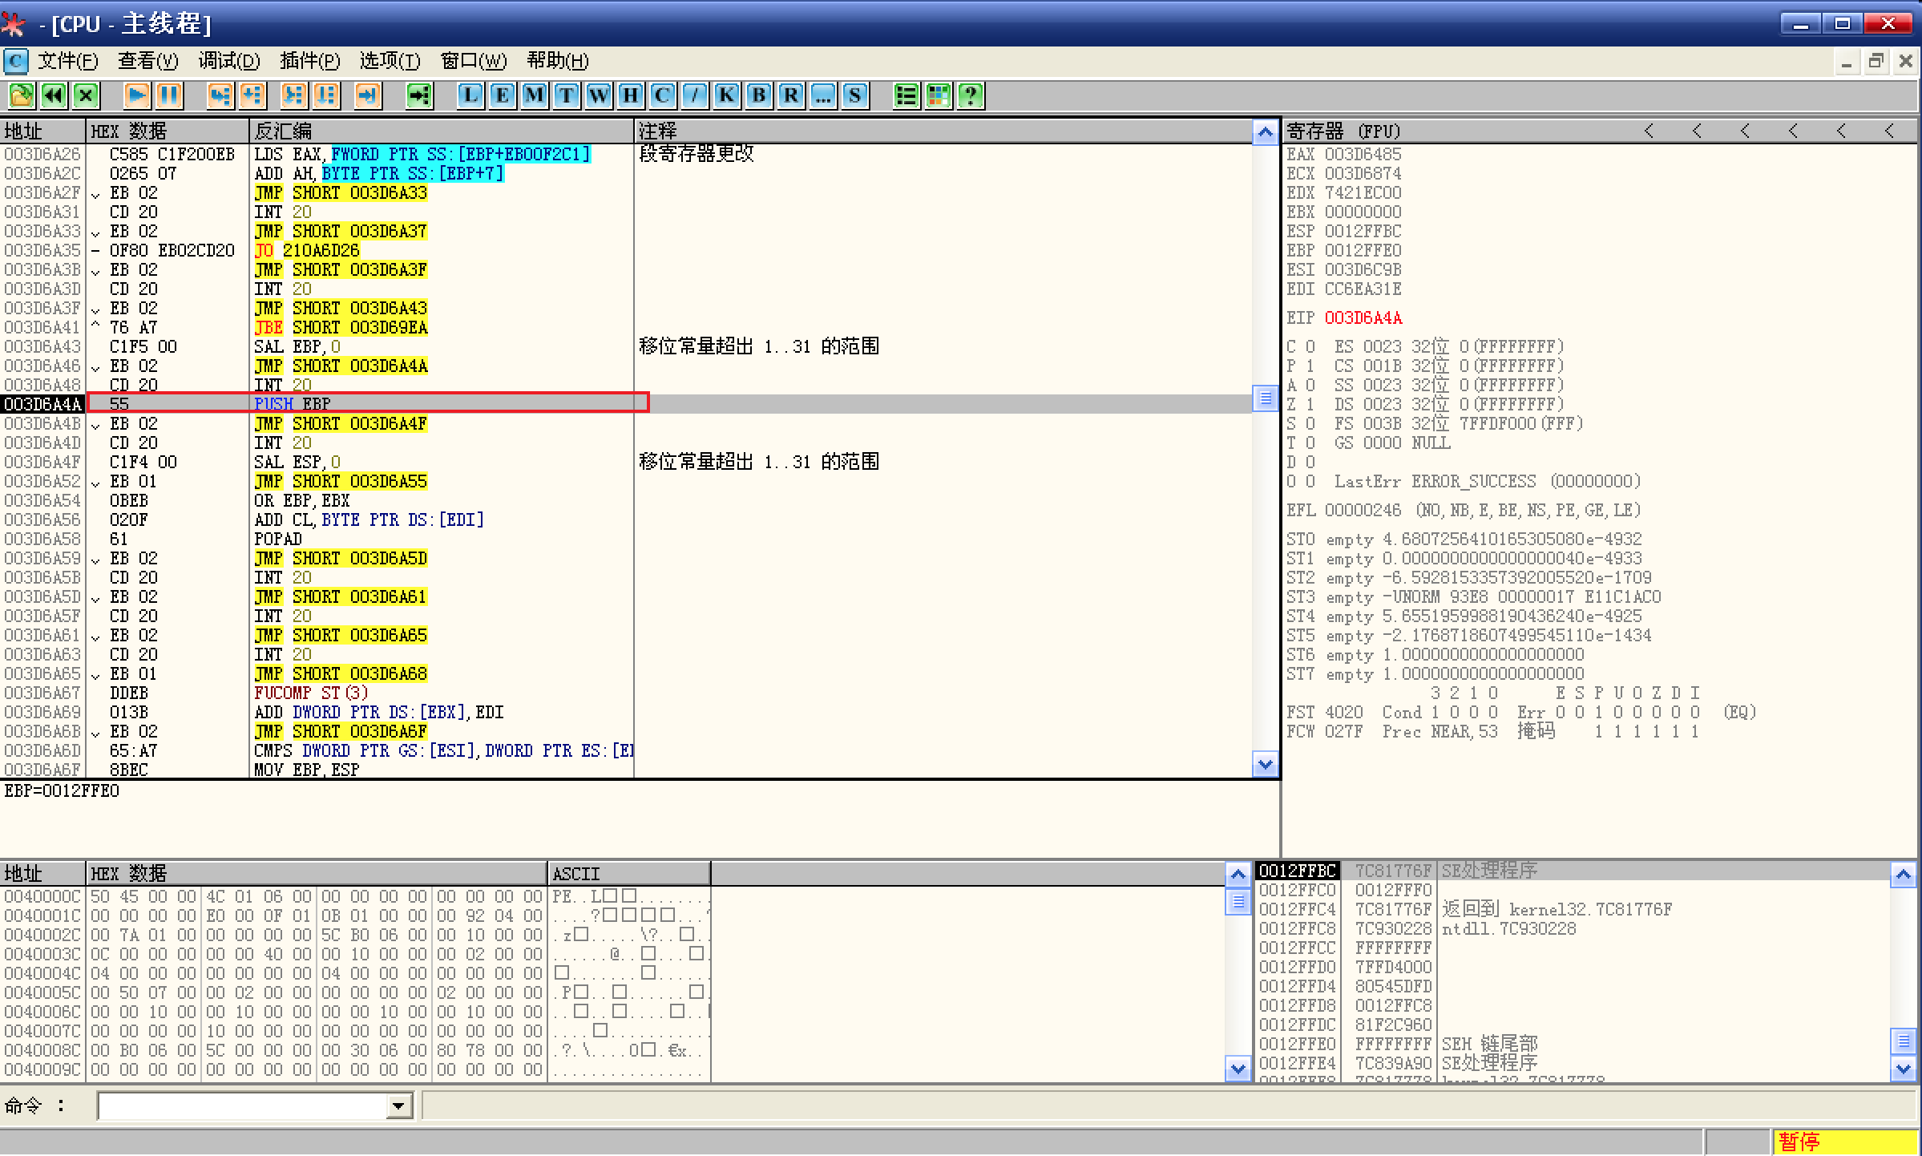Image resolution: width=1922 pixels, height=1156 pixels.
Task: Open the 调试(D) debug menu
Action: pyautogui.click(x=229, y=61)
